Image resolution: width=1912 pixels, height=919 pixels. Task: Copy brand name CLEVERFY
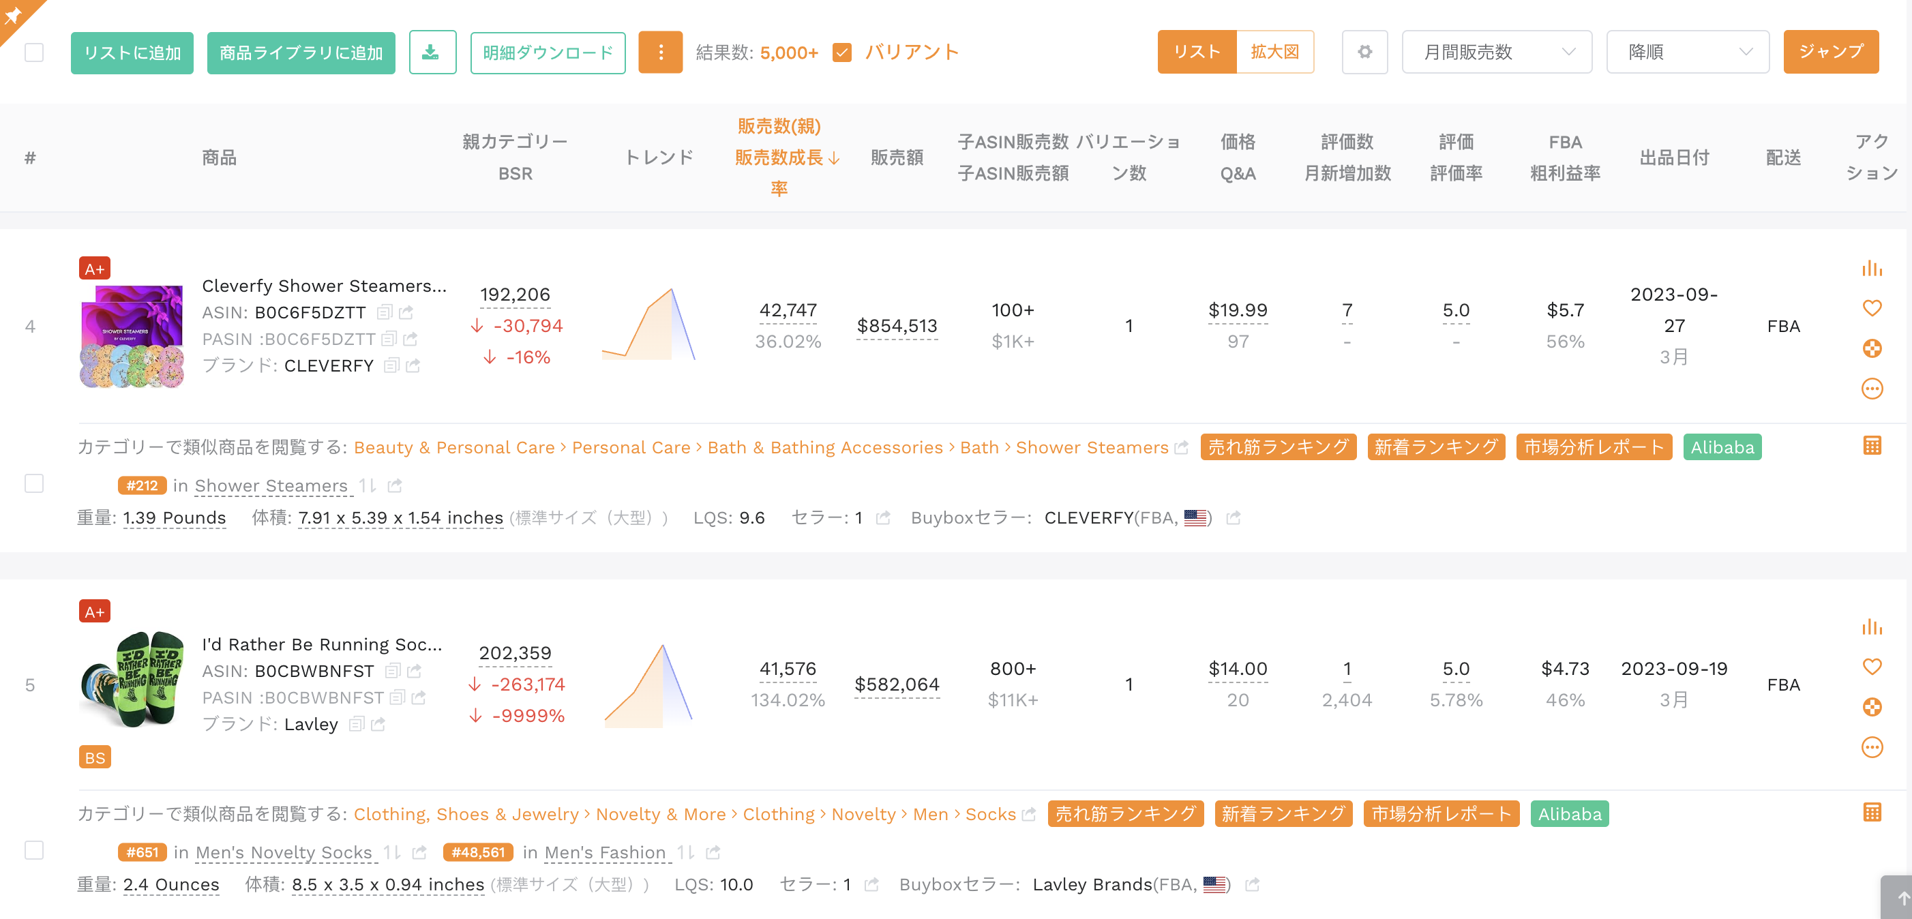391,365
